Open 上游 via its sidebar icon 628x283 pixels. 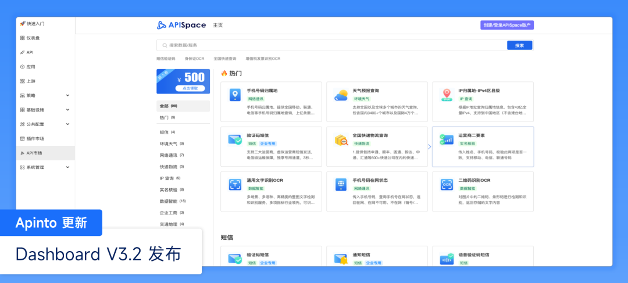pos(23,81)
